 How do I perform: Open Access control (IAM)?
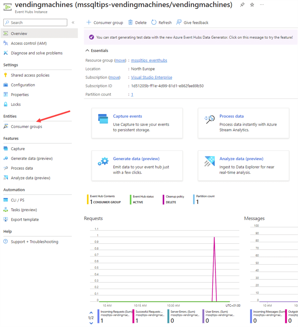(x=29, y=43)
